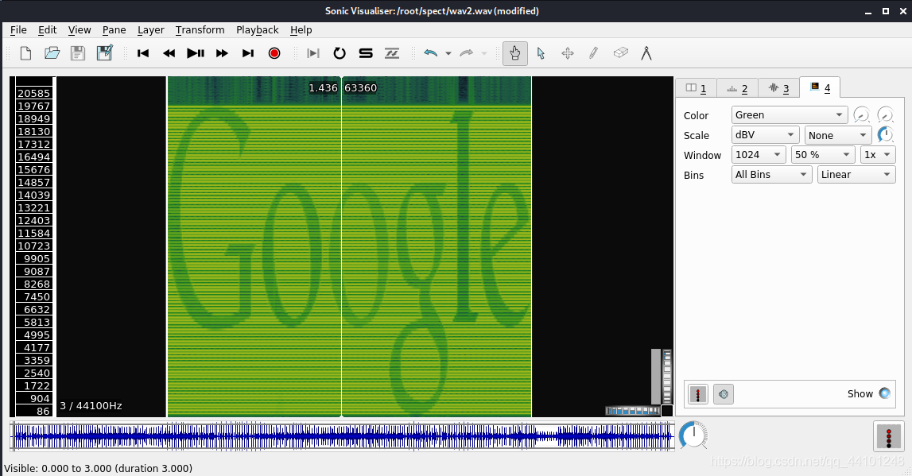Click the waveform overview strip
Viewport: 912px width, 476px height.
click(342, 436)
